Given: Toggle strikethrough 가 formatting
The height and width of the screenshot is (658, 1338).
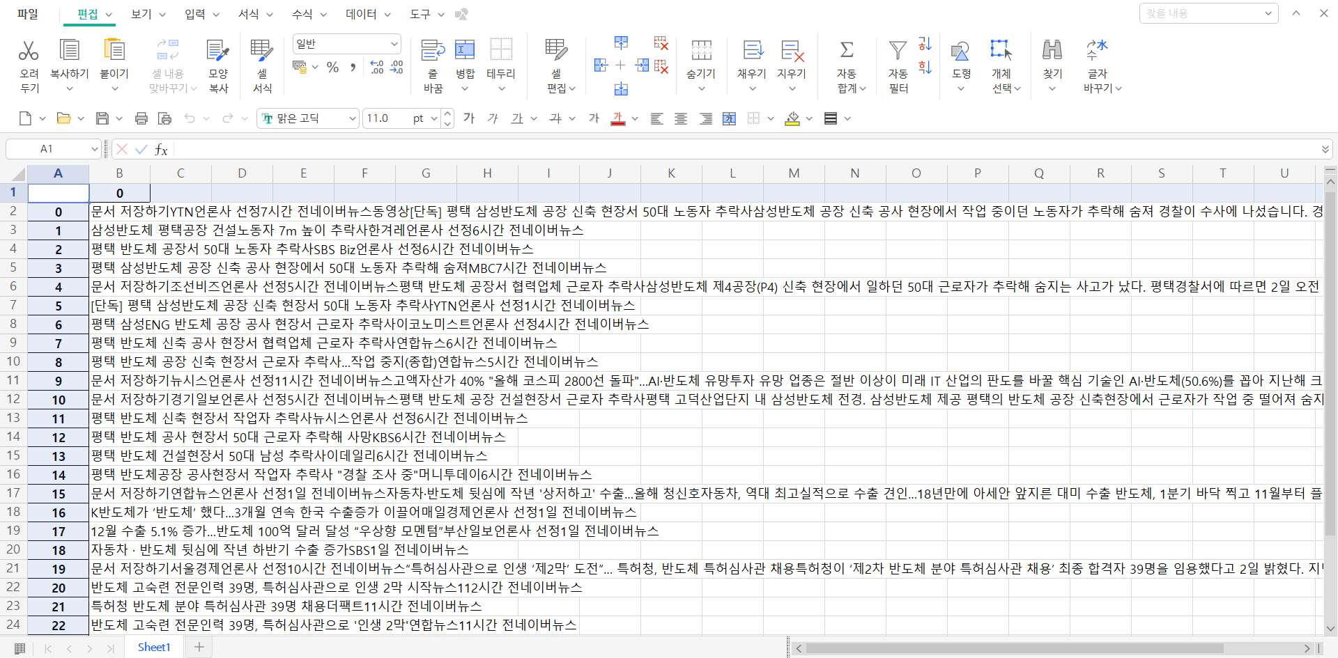Looking at the screenshot, I should coord(555,118).
